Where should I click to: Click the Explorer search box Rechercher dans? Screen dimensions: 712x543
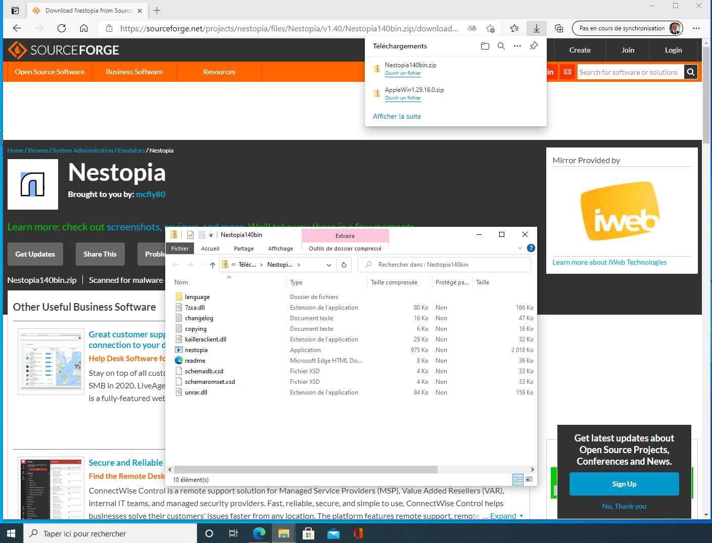point(444,265)
